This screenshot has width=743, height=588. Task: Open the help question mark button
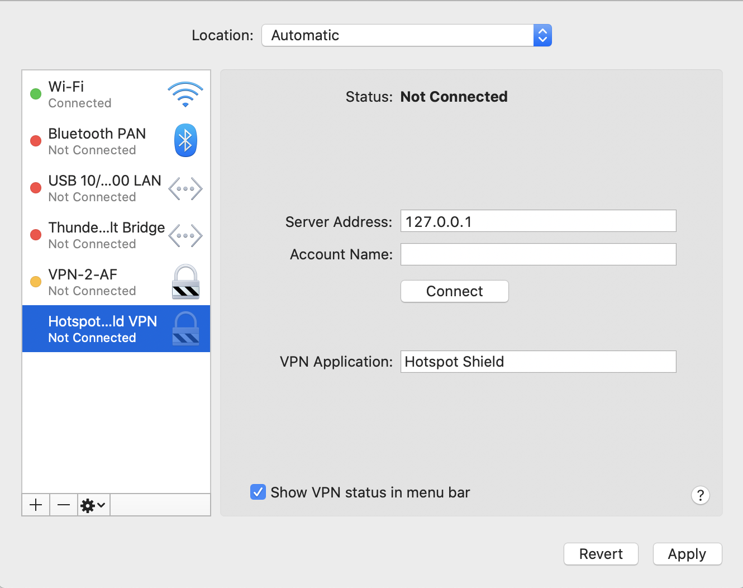(701, 495)
